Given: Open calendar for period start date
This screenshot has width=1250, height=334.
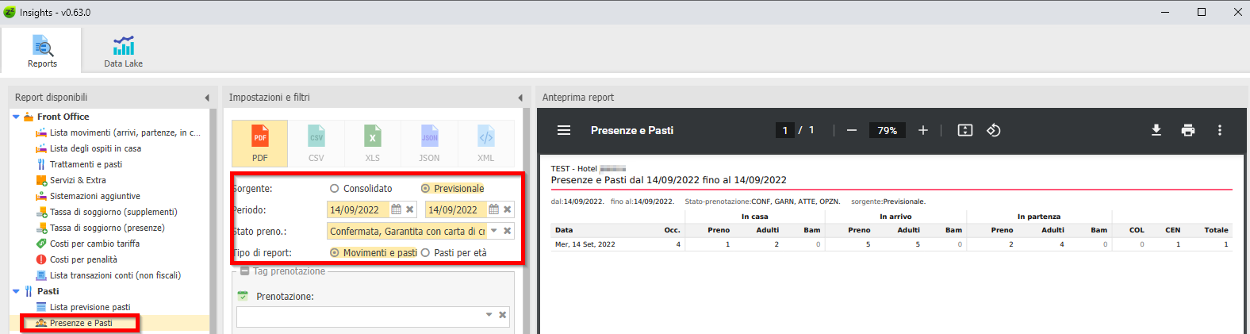Looking at the screenshot, I should click(396, 210).
